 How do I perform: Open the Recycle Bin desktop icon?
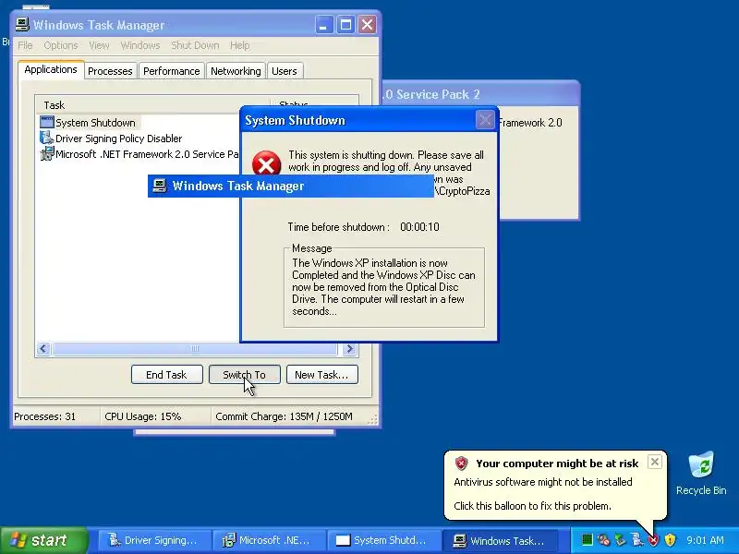[x=701, y=473]
